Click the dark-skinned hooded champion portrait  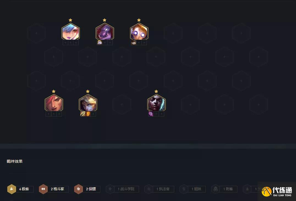pyautogui.click(x=156, y=103)
